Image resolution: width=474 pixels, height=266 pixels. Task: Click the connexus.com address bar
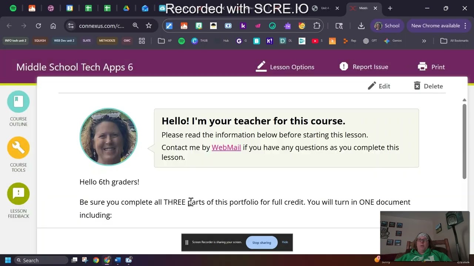pos(101,26)
